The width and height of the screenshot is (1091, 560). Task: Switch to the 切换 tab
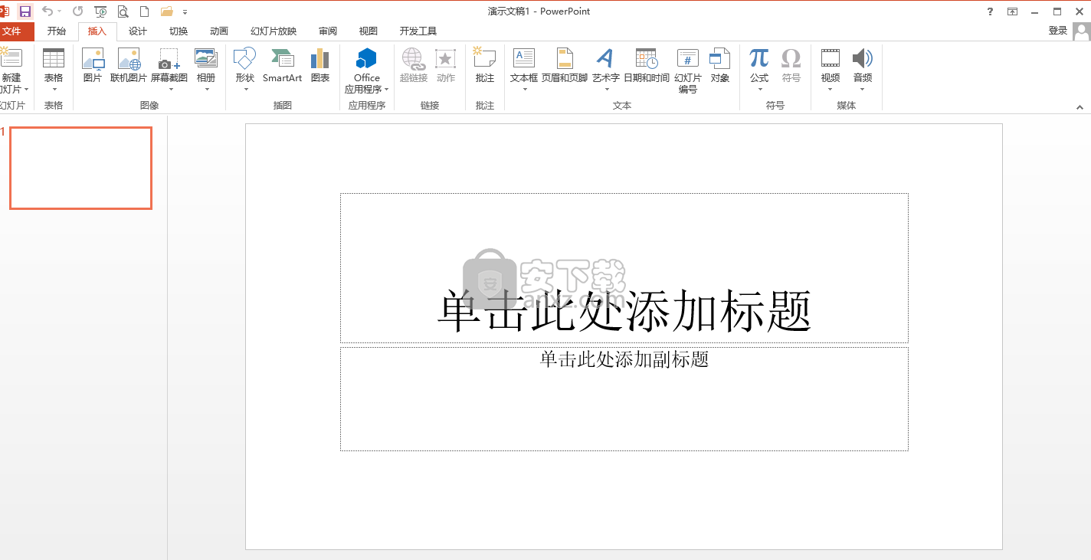(179, 31)
